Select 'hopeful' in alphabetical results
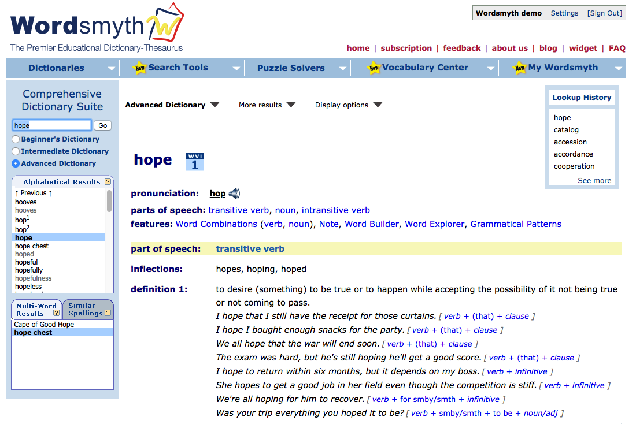This screenshot has height=424, width=636. (x=27, y=262)
